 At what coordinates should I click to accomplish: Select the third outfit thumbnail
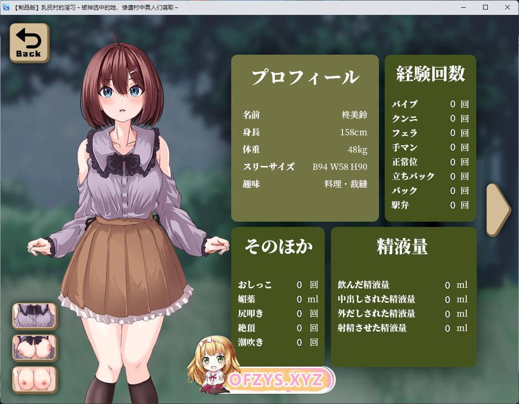pos(35,379)
